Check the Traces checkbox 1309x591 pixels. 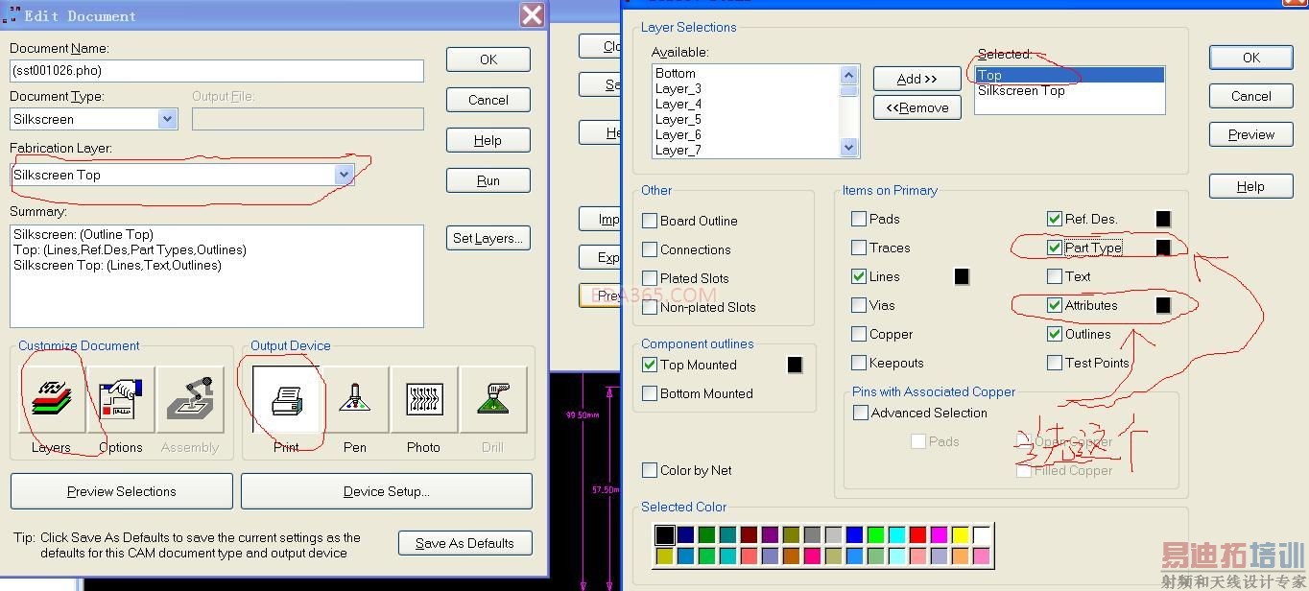[x=859, y=248]
